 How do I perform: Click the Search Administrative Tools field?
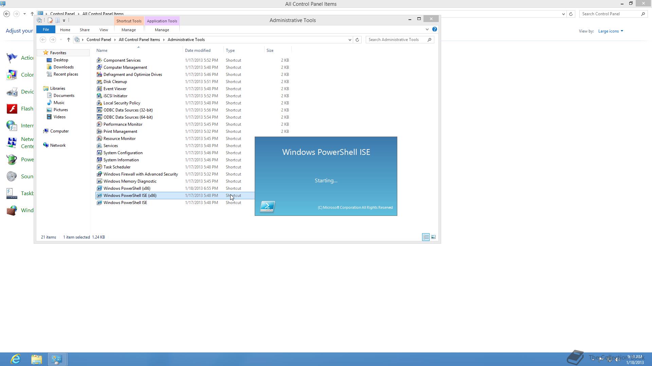pyautogui.click(x=400, y=40)
